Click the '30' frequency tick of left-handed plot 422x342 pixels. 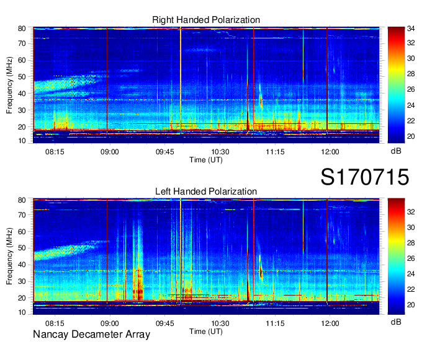[22, 281]
